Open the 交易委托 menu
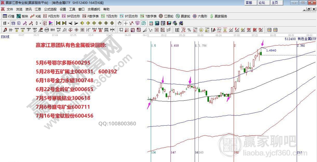 tap(94, 9)
